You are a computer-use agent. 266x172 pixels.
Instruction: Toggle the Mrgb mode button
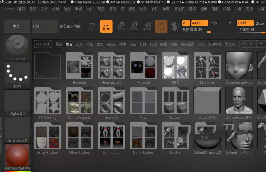point(200,23)
